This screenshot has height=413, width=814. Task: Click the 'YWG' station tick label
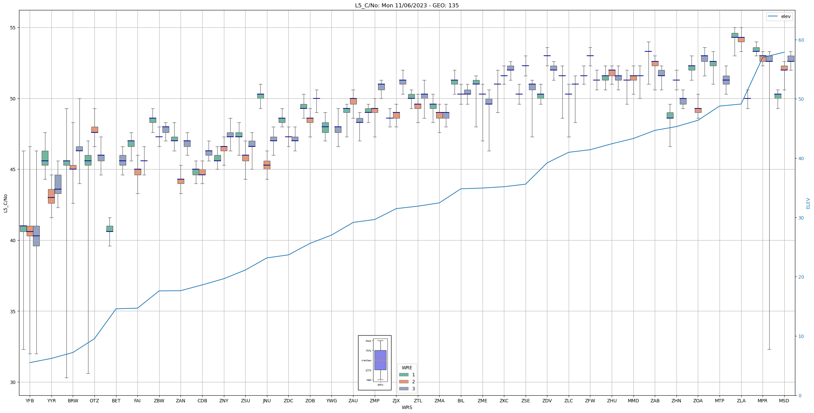(331, 401)
